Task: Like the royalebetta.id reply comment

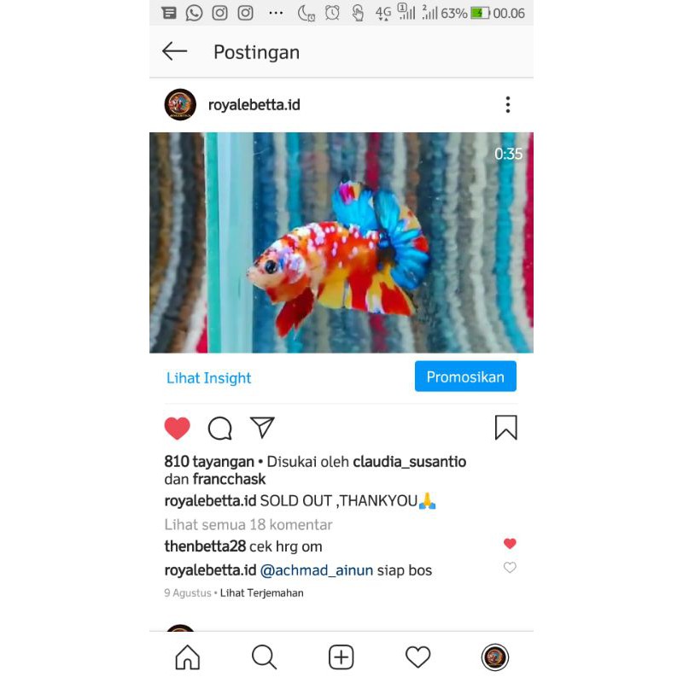Action: [510, 568]
